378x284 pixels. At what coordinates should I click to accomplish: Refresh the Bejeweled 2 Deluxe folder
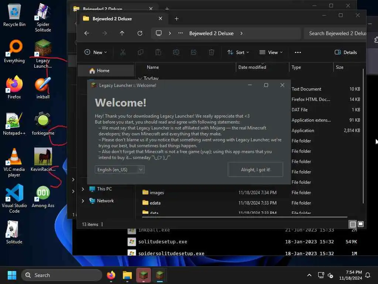tap(140, 33)
